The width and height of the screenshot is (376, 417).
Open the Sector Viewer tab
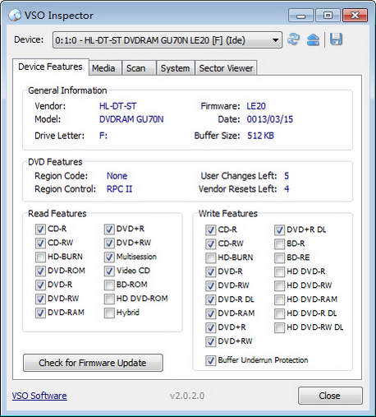coord(226,68)
